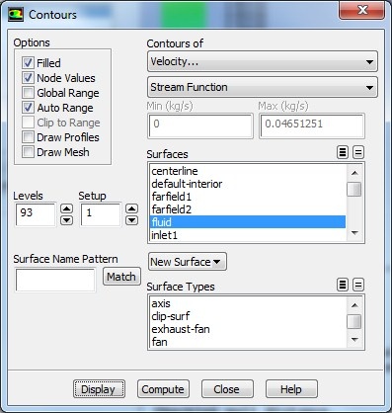Click the Contours window app icon
Screen dimensions: 392x413
pyautogui.click(x=16, y=14)
